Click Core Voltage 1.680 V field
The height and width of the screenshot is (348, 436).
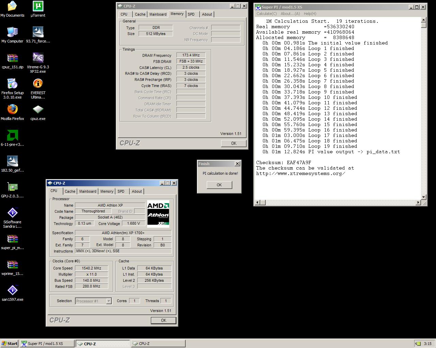click(x=134, y=223)
